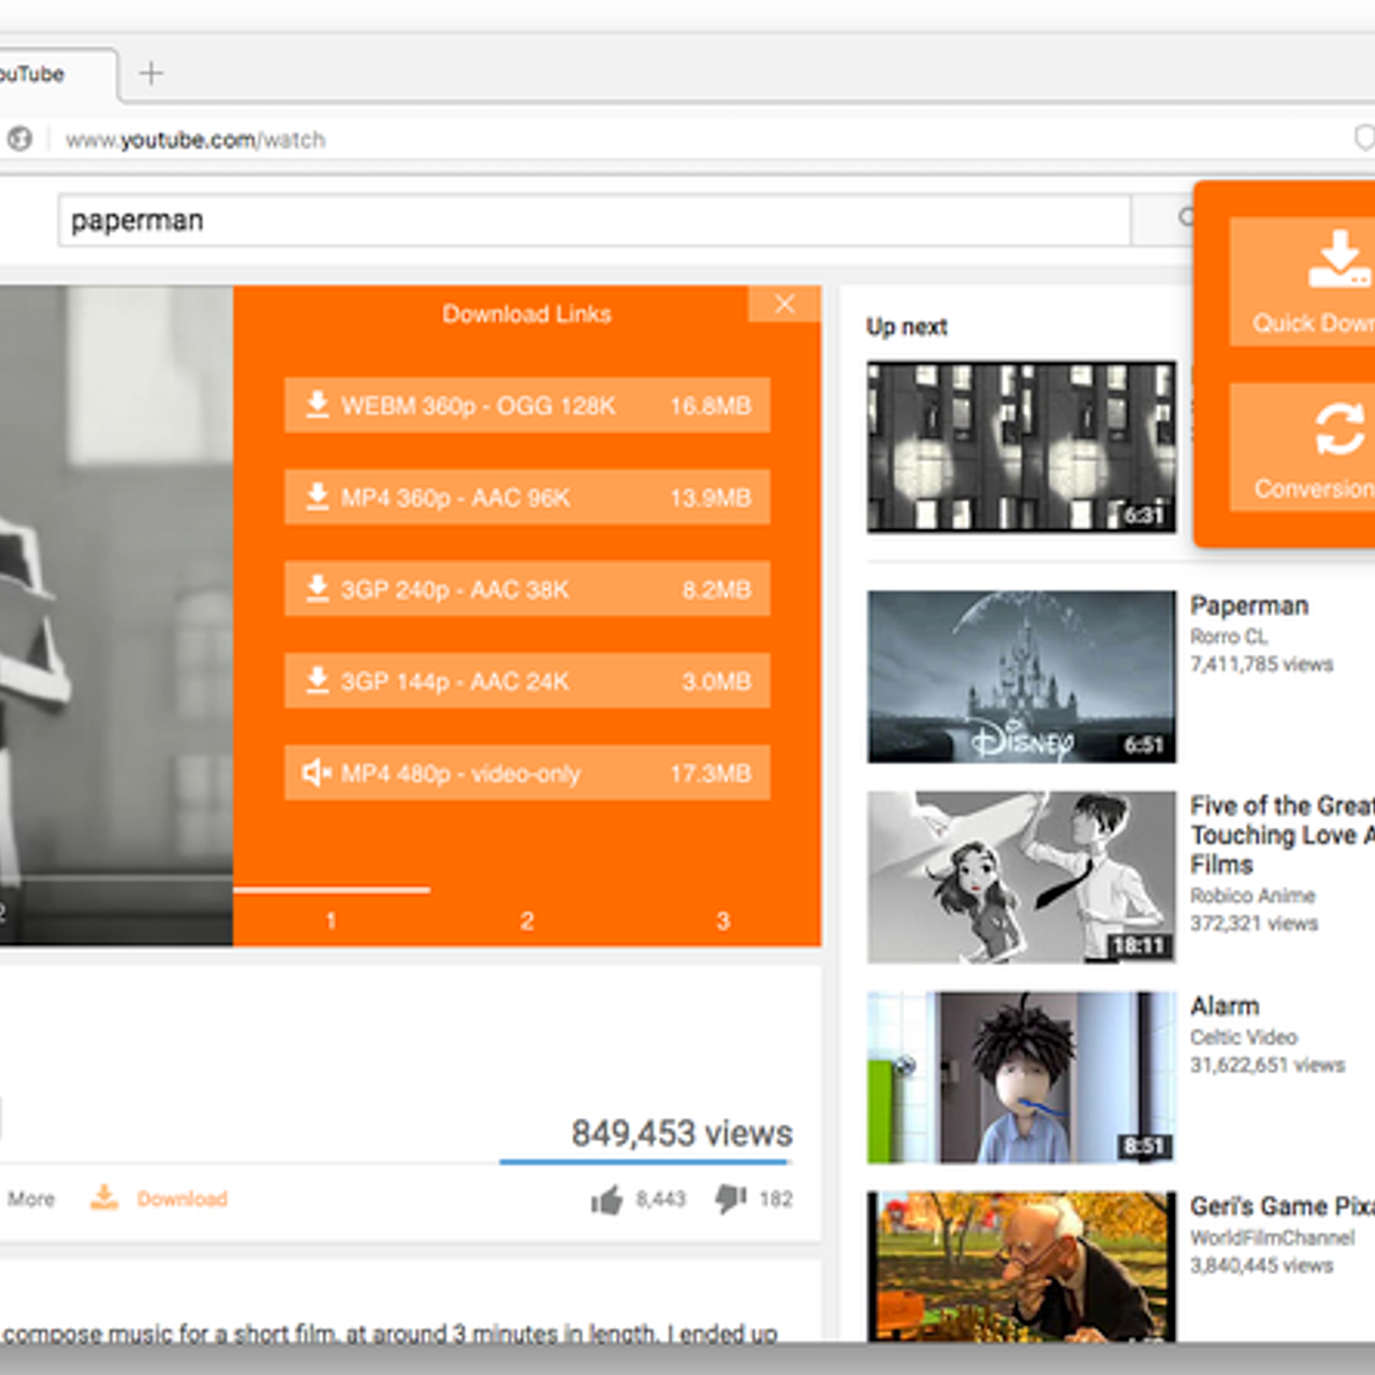Download MP4 480p video-only file
This screenshot has width=1375, height=1375.
(x=527, y=773)
